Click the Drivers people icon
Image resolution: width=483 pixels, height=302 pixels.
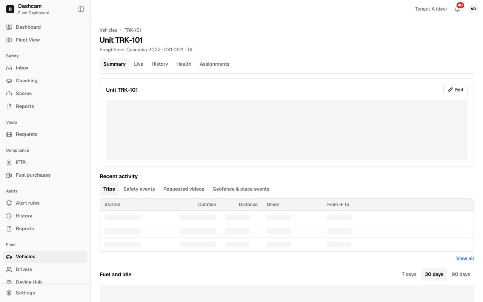pyautogui.click(x=9, y=270)
